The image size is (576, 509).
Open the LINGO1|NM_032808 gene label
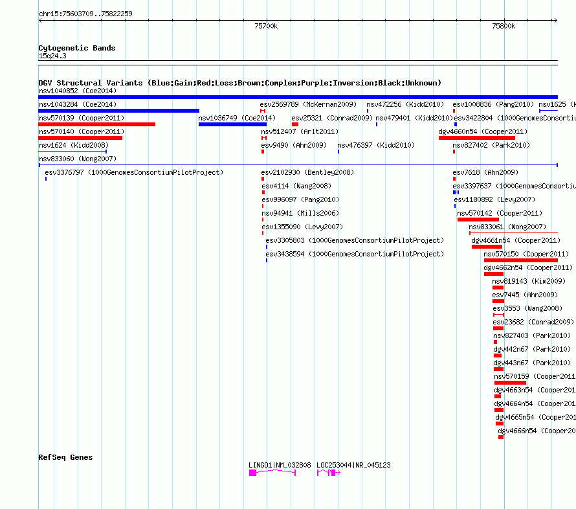(x=280, y=465)
